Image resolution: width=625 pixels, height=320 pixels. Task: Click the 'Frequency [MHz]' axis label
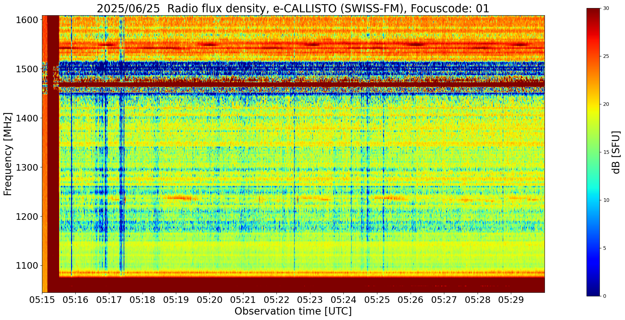8,154
